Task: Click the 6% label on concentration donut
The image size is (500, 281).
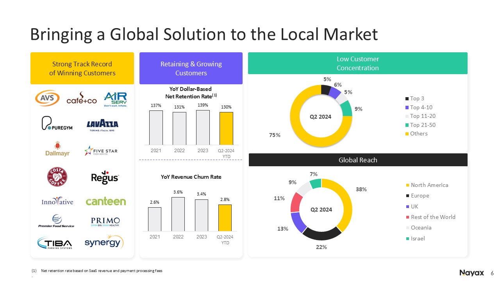Action: point(337,84)
